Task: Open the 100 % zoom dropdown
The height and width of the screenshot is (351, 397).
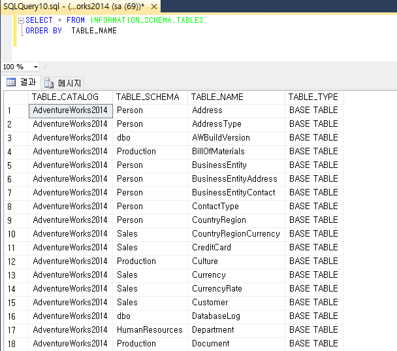Action: pos(36,67)
